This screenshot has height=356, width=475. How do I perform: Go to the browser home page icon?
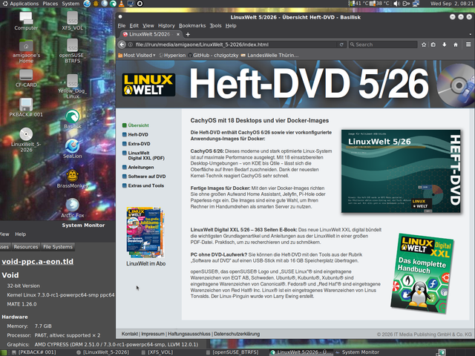pyautogui.click(x=456, y=44)
